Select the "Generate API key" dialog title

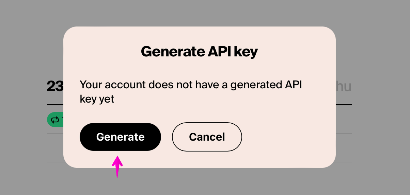point(199,52)
